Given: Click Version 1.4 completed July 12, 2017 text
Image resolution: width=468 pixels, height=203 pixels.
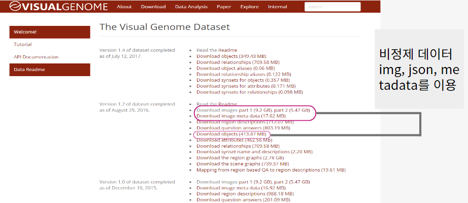Looking at the screenshot, I should coord(137,53).
